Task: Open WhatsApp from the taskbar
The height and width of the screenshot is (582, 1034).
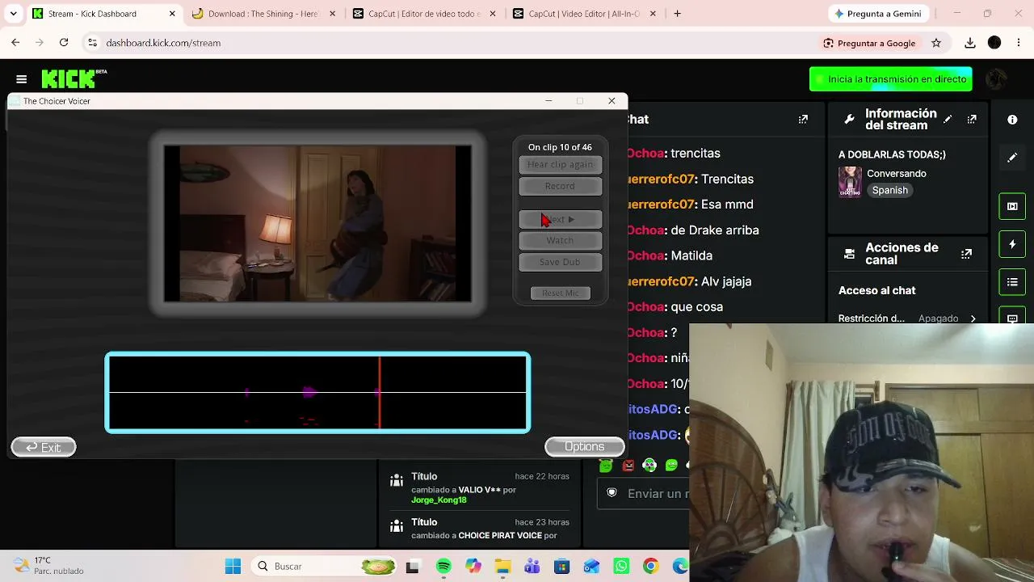Action: [x=620, y=567]
